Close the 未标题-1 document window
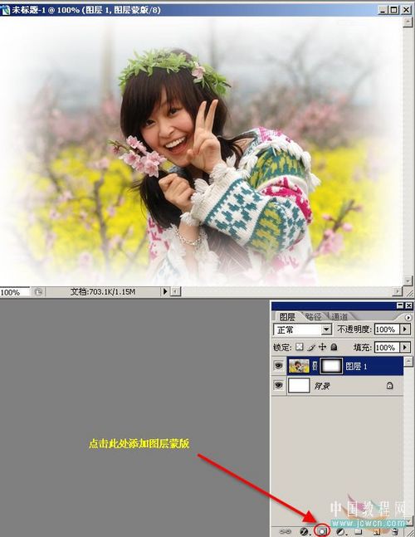 pos(407,10)
